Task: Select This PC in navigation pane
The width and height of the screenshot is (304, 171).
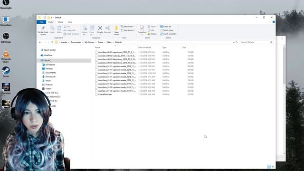Action: pyautogui.click(x=64, y=61)
